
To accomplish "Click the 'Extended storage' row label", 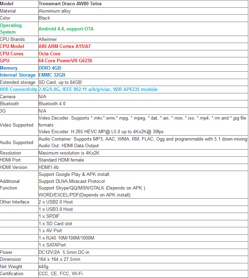I will click(18, 83).
